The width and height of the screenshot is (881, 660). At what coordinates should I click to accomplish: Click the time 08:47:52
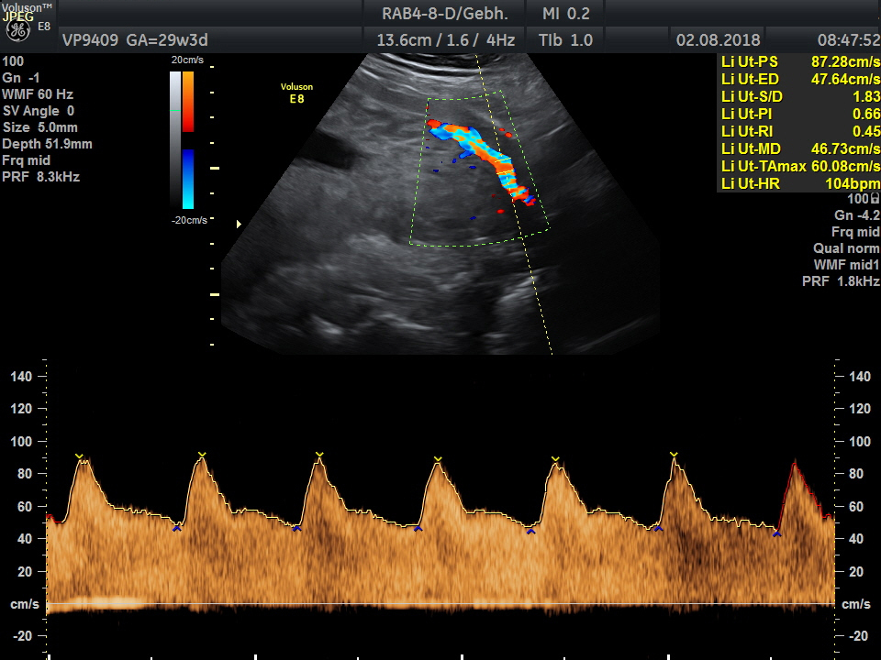coord(848,39)
